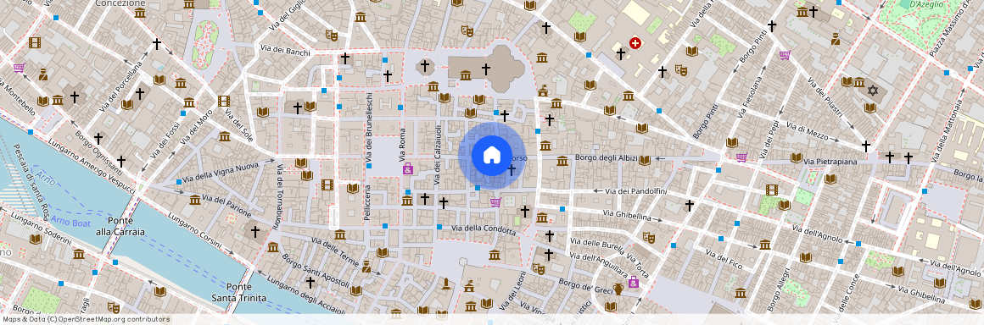This screenshot has width=984, height=325.
Task: Click the Star of David synagogue icon
Action: (x=872, y=91)
